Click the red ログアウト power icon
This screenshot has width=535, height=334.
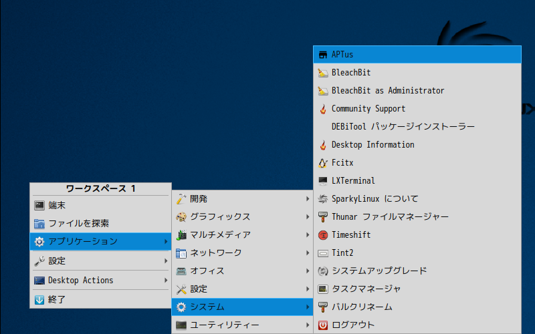[323, 325]
